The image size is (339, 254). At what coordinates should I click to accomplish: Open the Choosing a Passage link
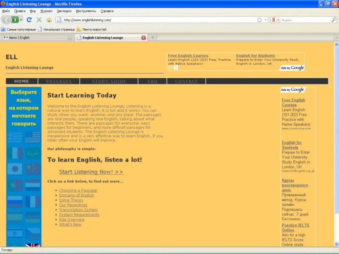pos(78,190)
